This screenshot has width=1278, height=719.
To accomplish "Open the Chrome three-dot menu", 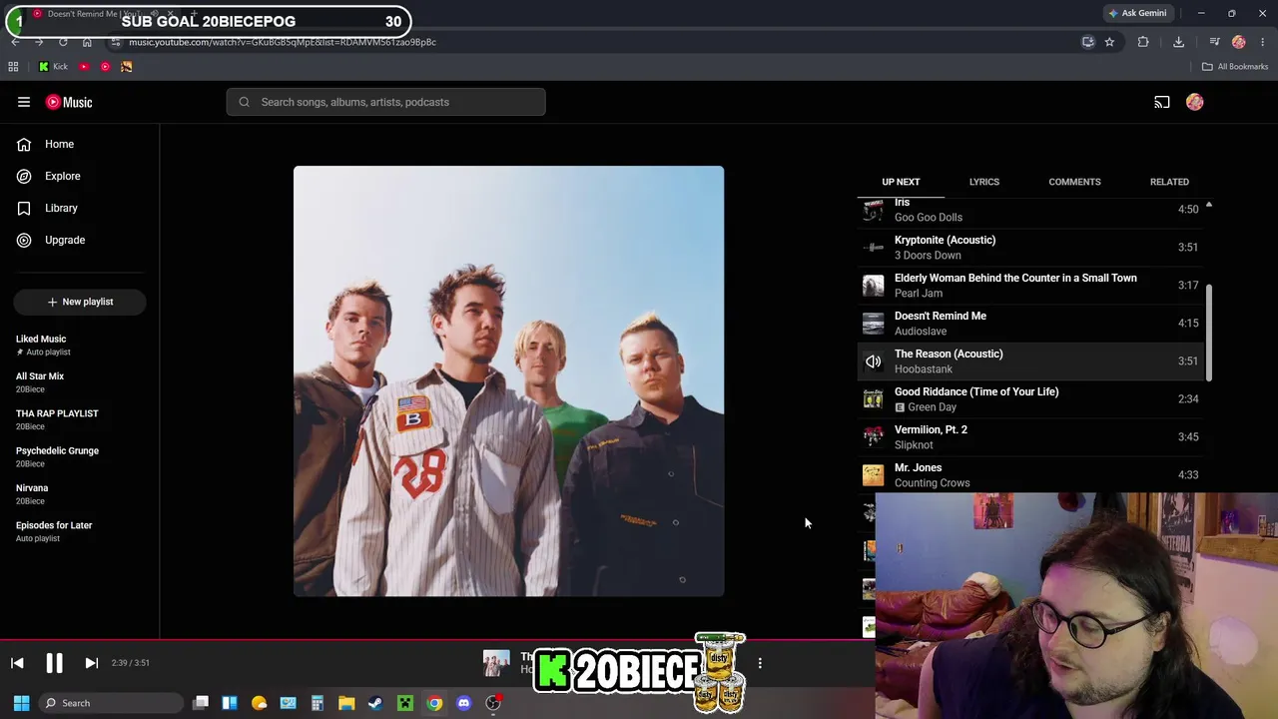I will coord(1263,42).
